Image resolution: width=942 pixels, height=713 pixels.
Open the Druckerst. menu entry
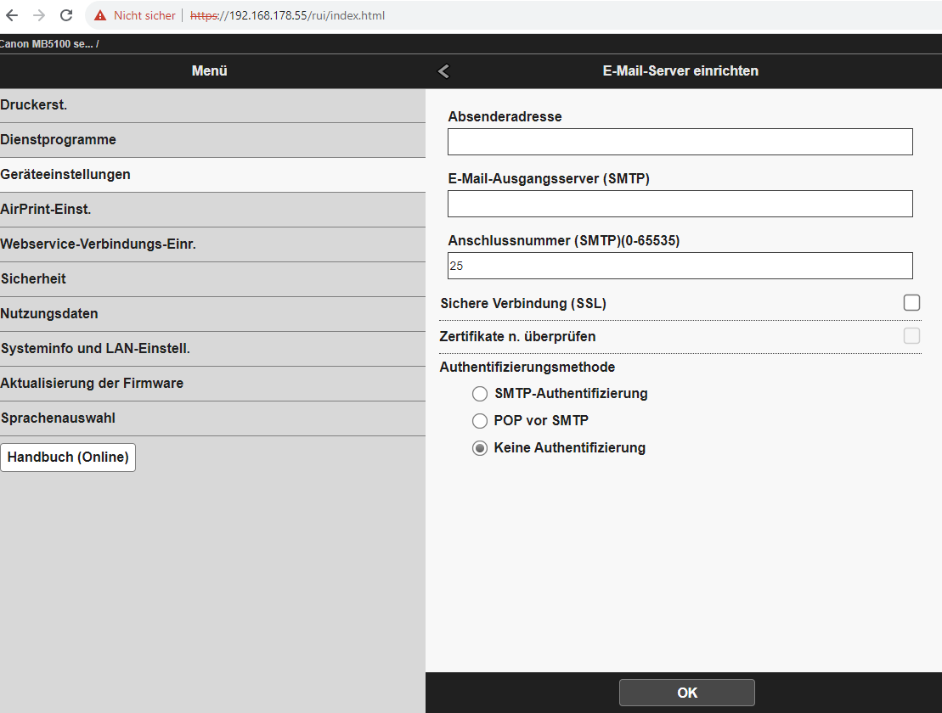tap(212, 105)
